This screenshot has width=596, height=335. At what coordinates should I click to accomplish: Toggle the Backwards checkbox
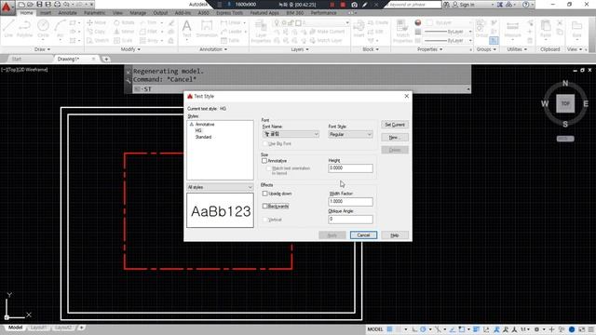click(x=264, y=206)
